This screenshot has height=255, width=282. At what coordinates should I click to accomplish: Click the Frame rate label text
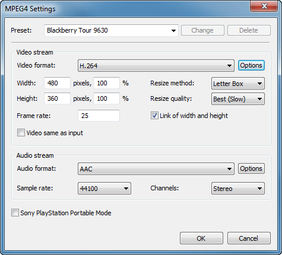(x=34, y=116)
